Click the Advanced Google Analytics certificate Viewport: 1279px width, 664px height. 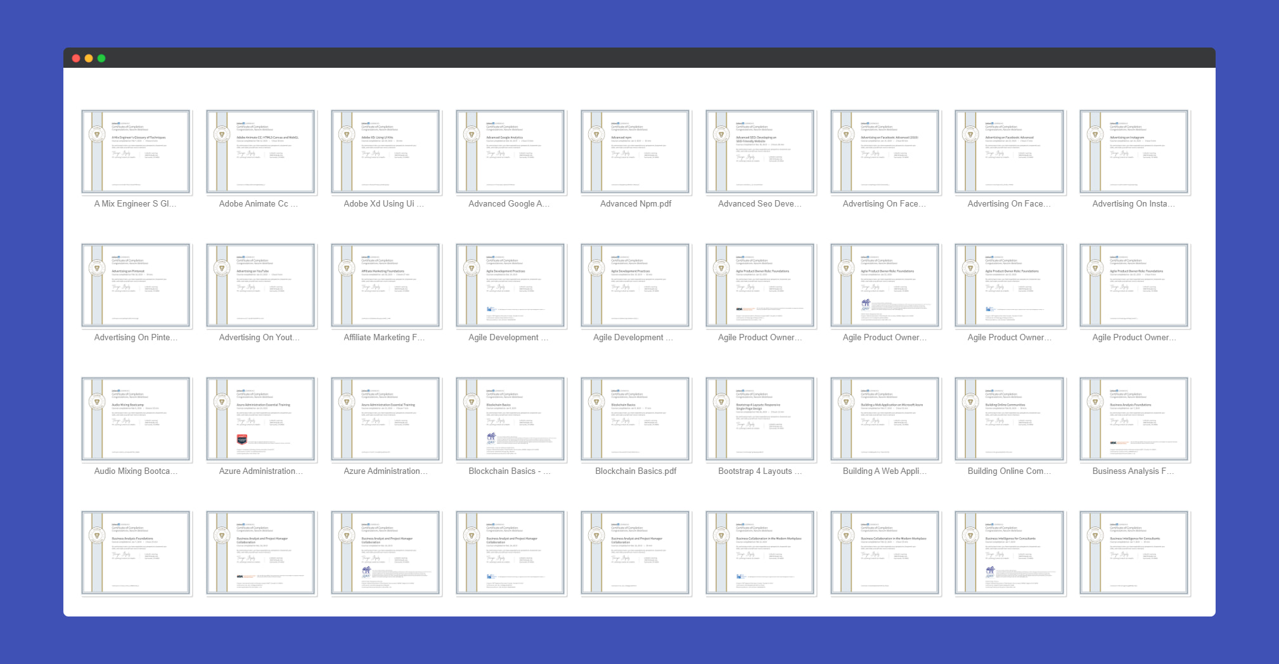click(x=510, y=152)
